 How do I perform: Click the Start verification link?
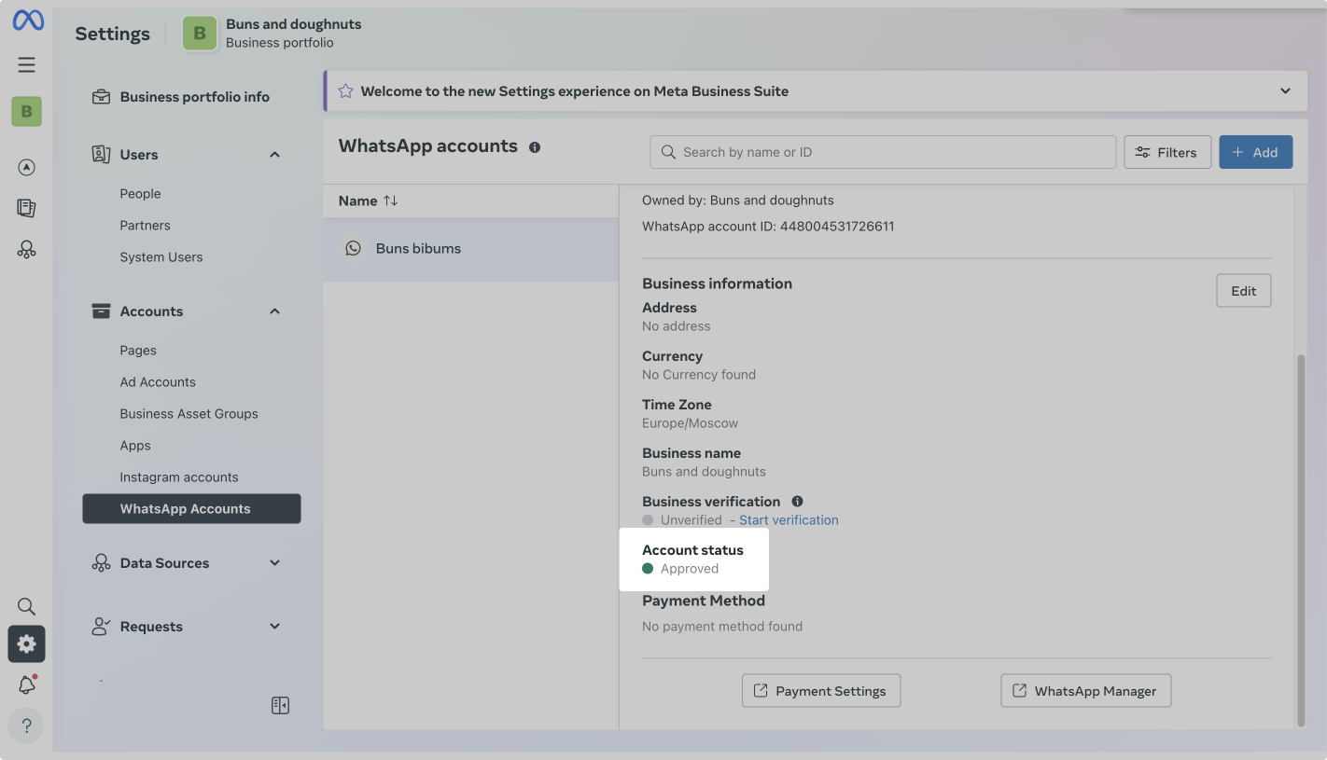point(789,520)
